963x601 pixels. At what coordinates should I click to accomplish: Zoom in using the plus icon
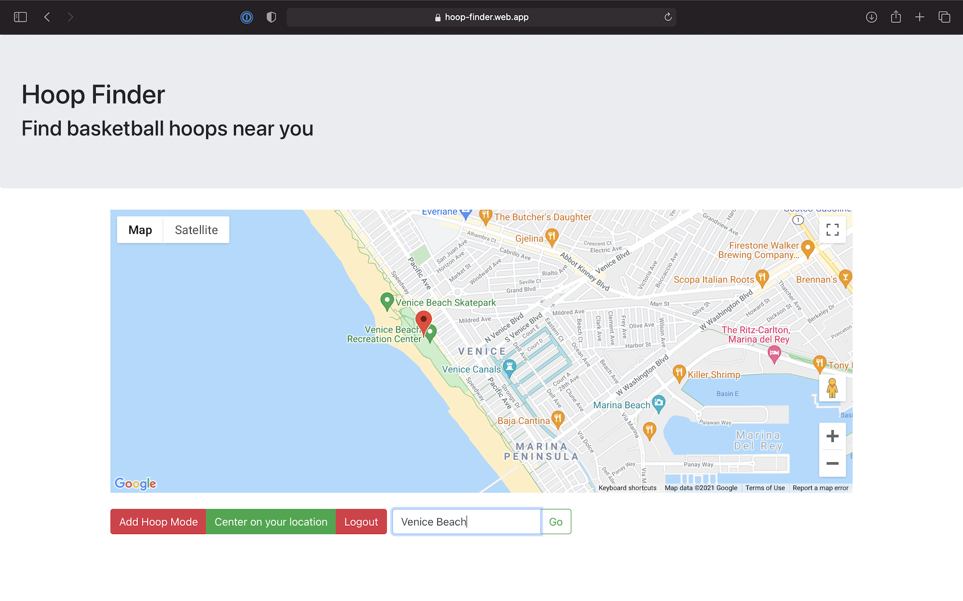click(x=832, y=436)
